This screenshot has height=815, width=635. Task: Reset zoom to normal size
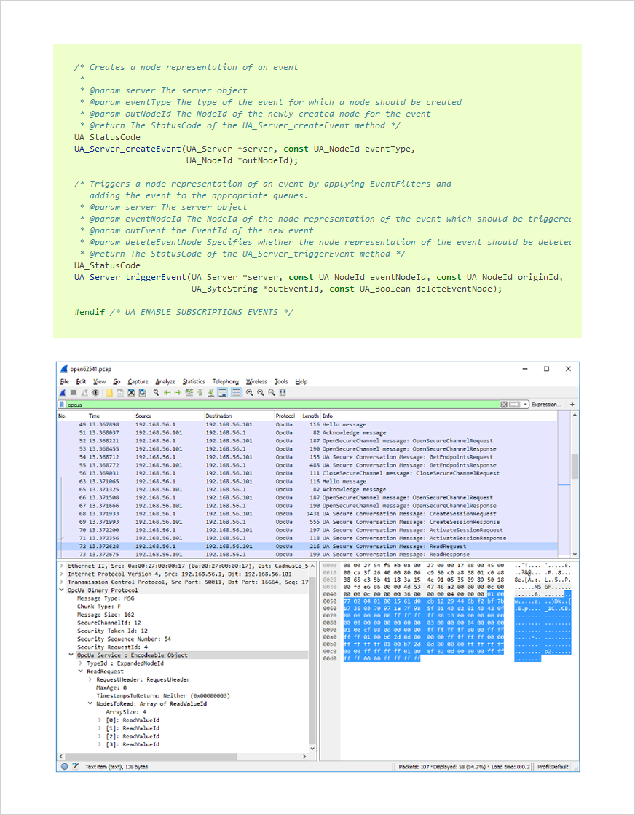[271, 392]
